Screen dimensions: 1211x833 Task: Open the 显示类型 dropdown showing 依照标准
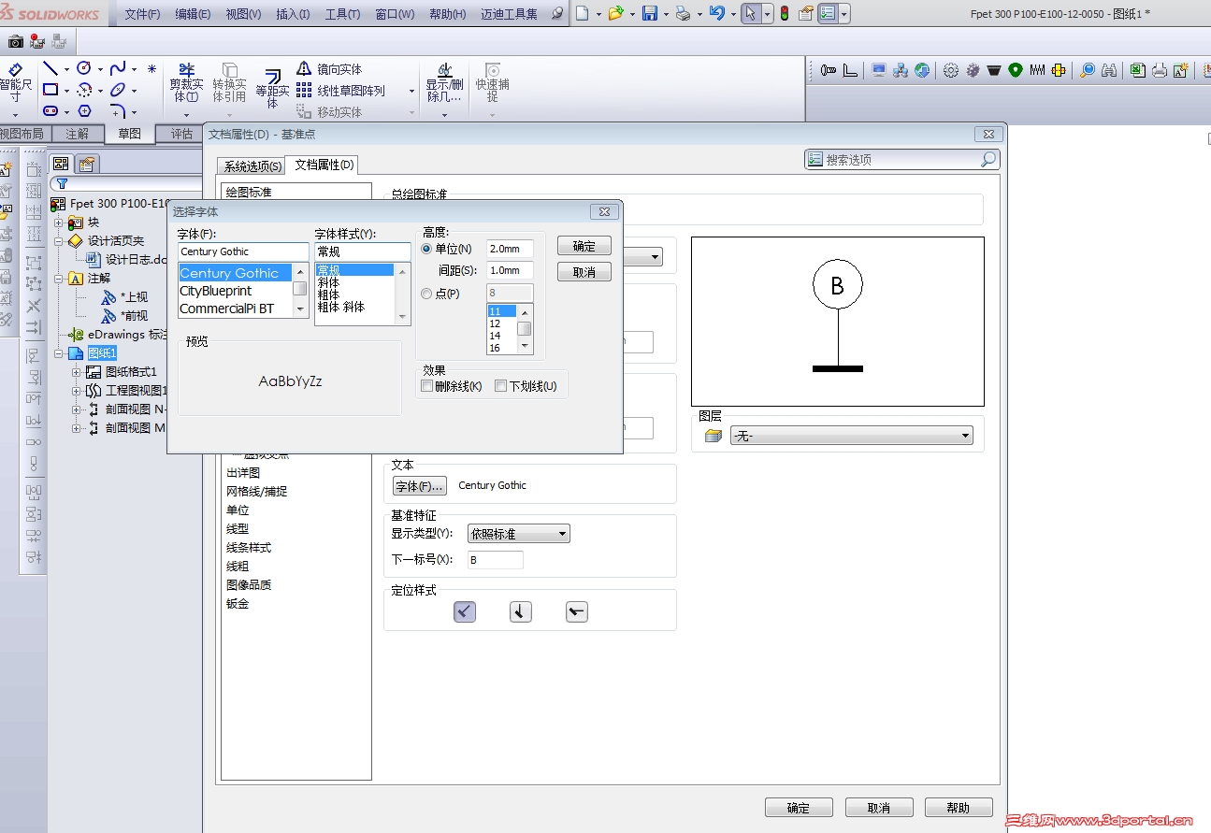coord(518,534)
